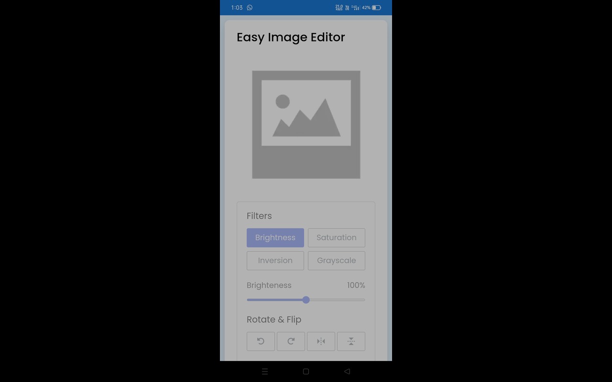Flip the image vertically
This screenshot has height=382, width=612.
click(x=351, y=341)
